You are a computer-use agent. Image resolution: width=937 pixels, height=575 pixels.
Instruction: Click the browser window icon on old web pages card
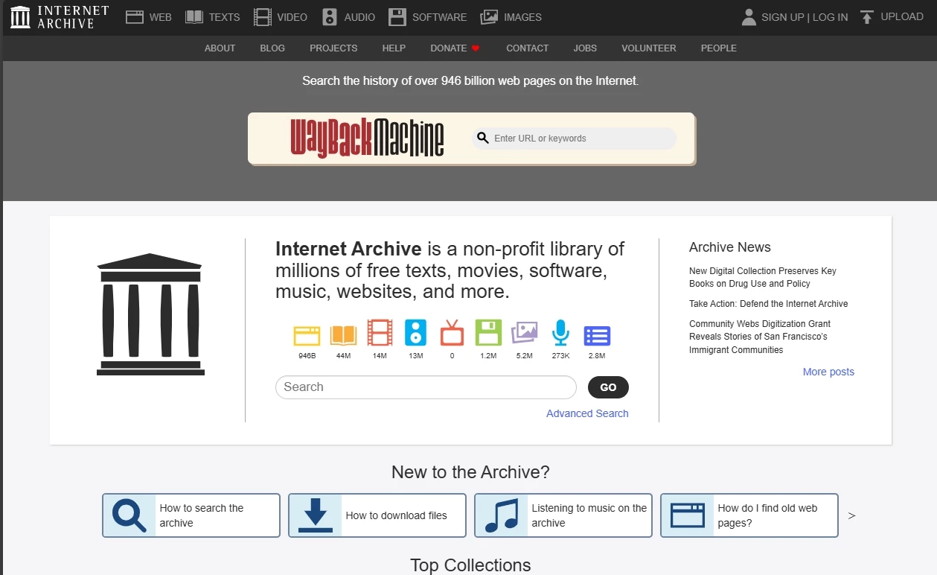click(687, 515)
